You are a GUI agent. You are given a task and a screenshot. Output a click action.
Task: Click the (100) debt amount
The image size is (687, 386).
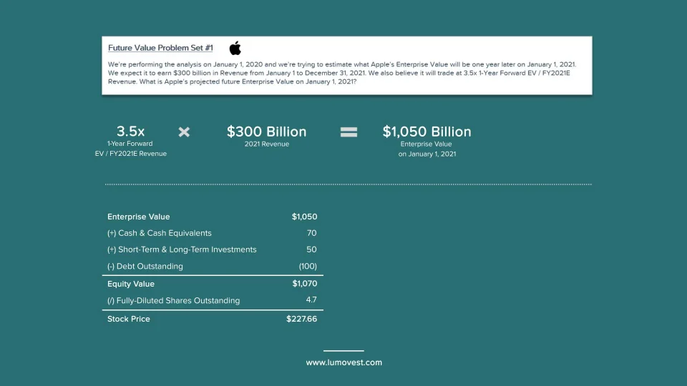(308, 267)
